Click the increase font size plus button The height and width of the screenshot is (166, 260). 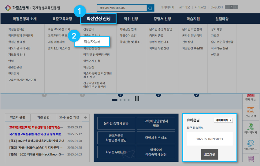(236, 7)
